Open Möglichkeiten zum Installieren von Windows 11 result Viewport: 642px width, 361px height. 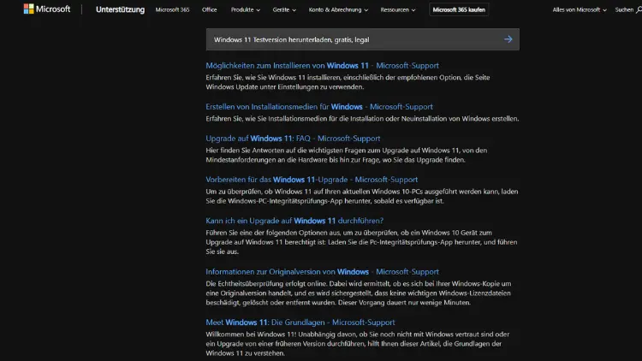tap(322, 66)
